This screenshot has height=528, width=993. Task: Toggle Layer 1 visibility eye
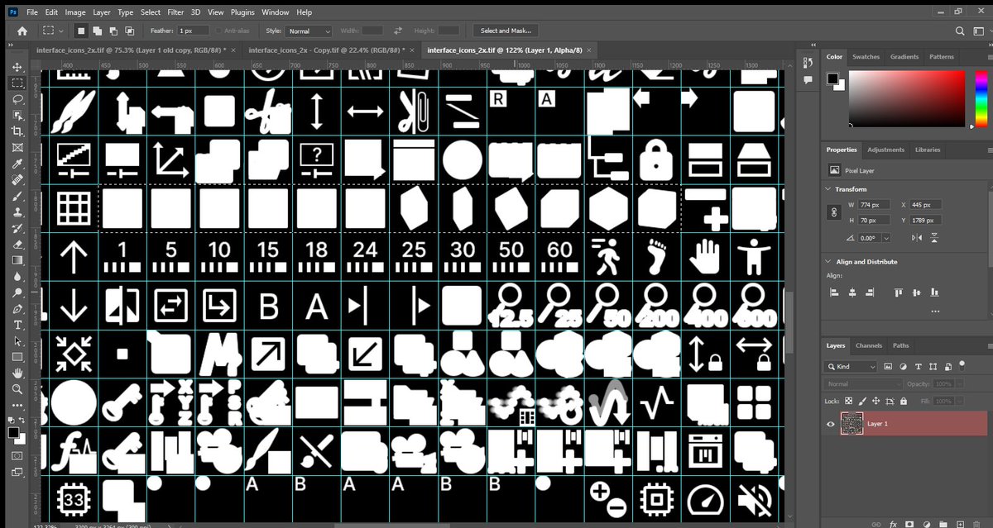pyautogui.click(x=831, y=424)
